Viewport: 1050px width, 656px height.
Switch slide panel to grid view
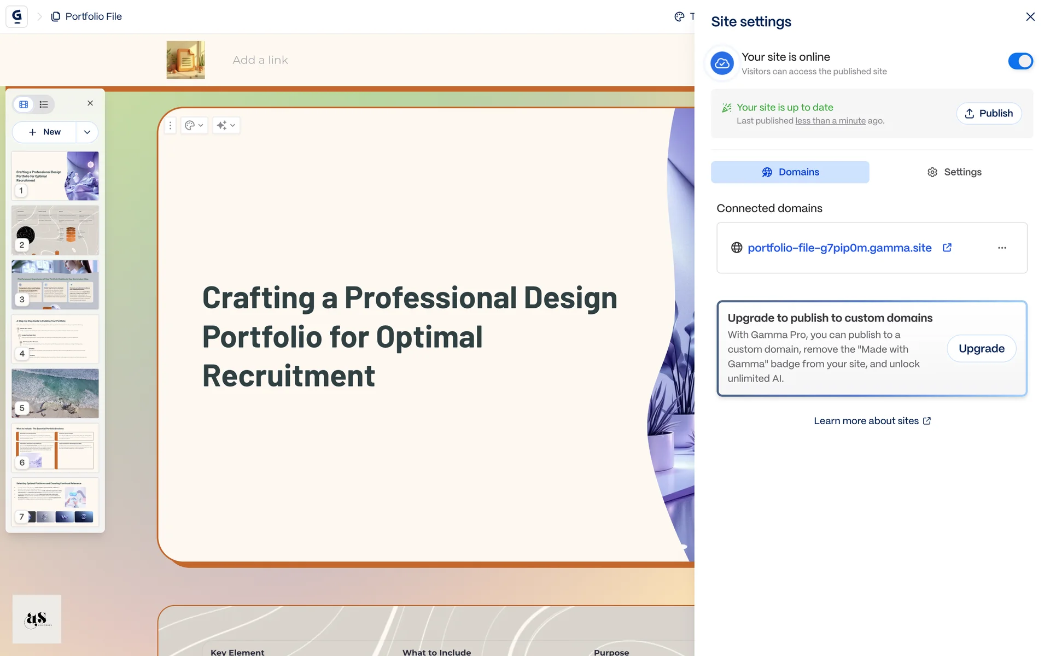(24, 104)
